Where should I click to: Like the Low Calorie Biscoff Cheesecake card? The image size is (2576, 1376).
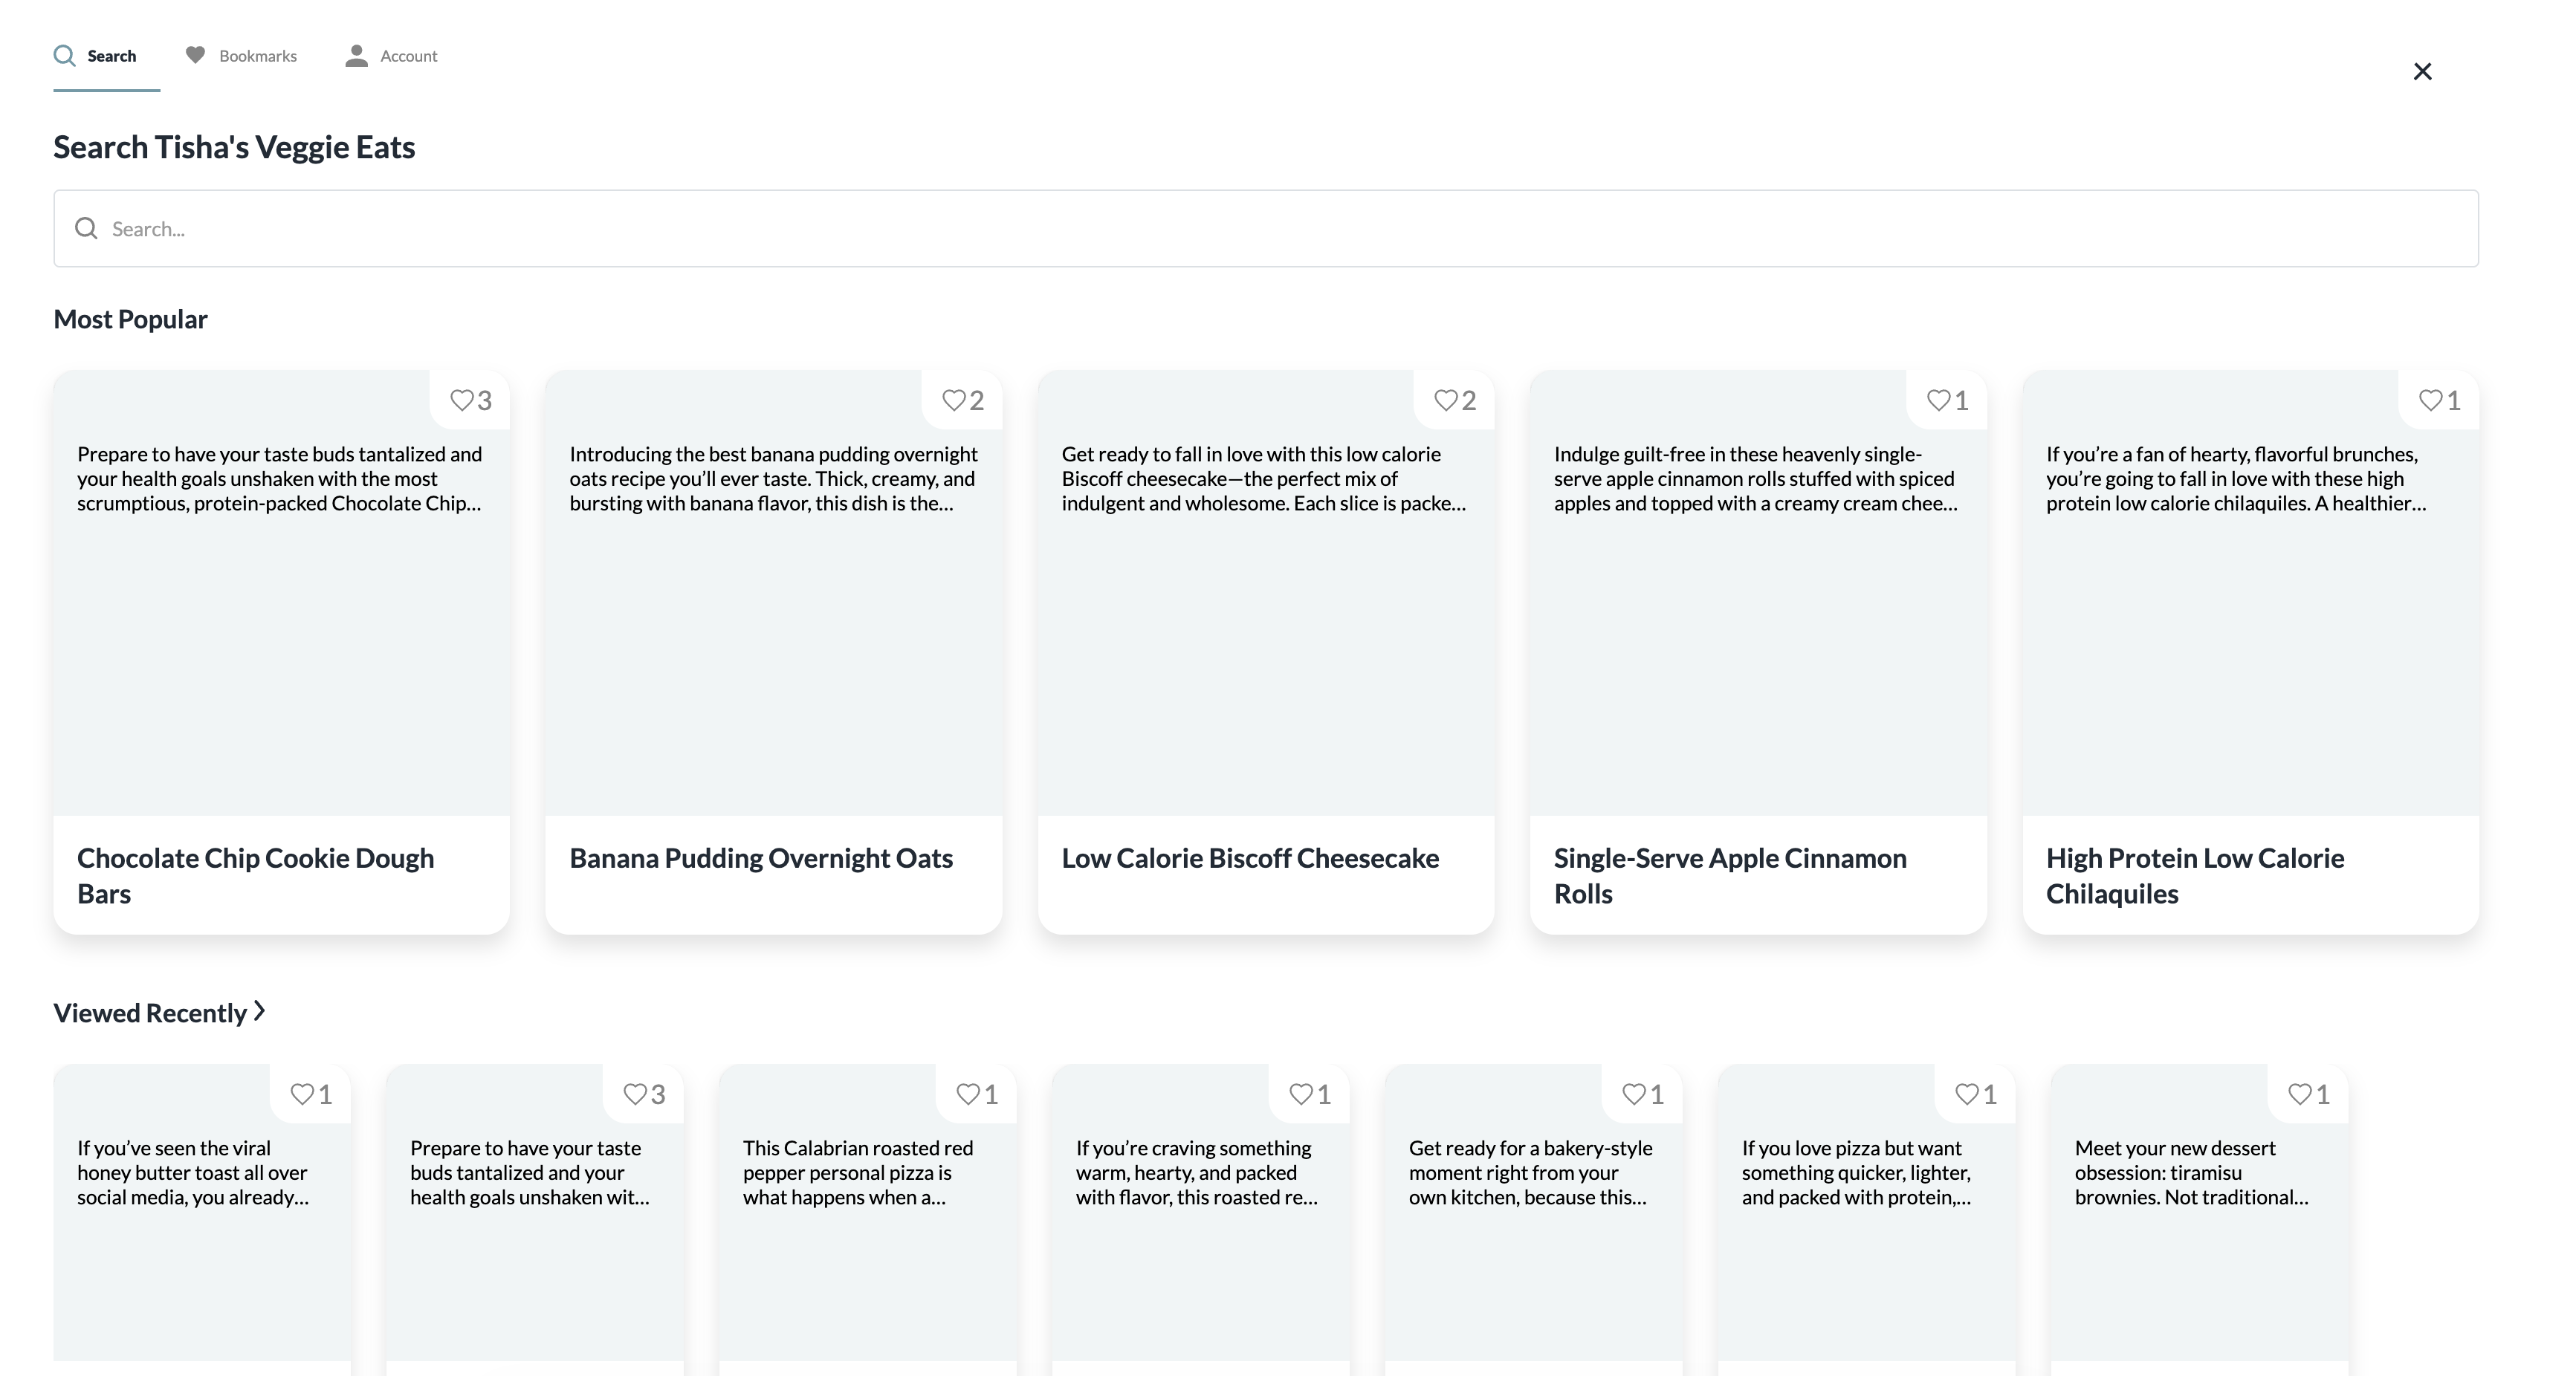(1446, 401)
